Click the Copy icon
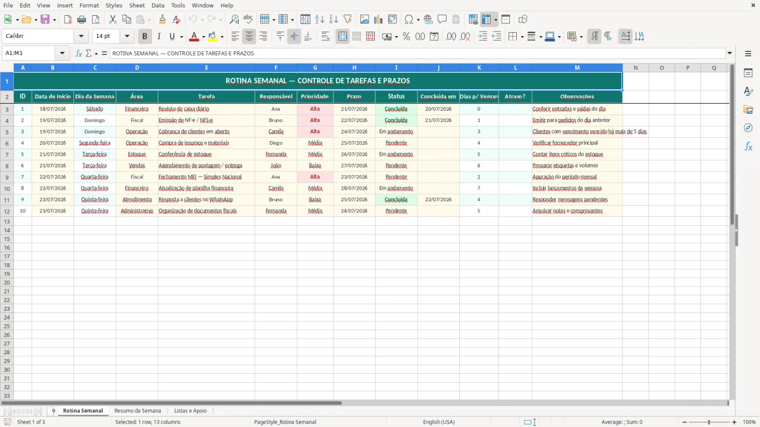Screen dimensions: 760x427 click(127, 20)
